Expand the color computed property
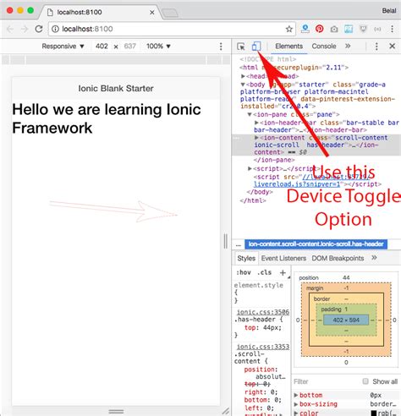The image size is (401, 416). (x=296, y=413)
